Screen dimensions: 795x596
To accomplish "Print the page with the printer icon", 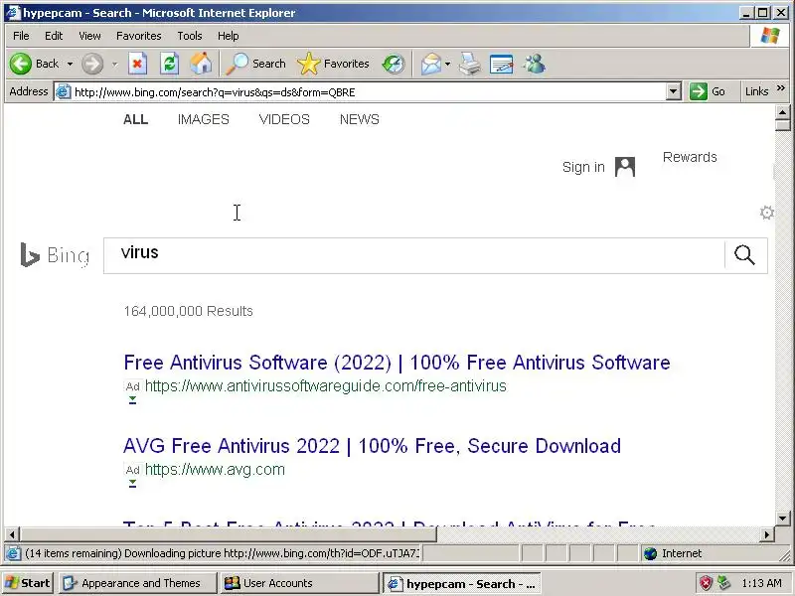I will coord(469,64).
